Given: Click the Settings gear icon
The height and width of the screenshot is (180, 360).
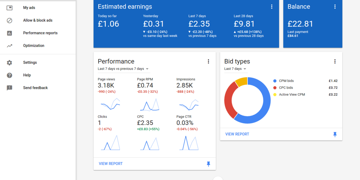Looking at the screenshot, I should [9, 63].
